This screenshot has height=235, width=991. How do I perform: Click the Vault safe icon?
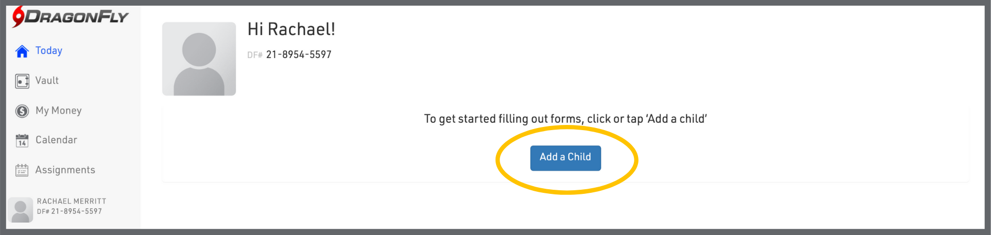[x=22, y=81]
